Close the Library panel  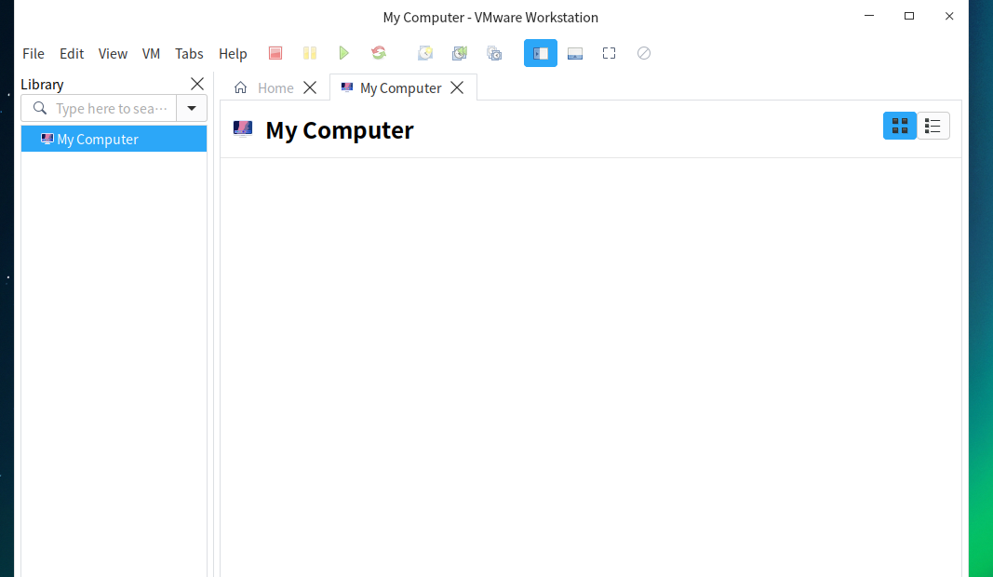coord(197,84)
